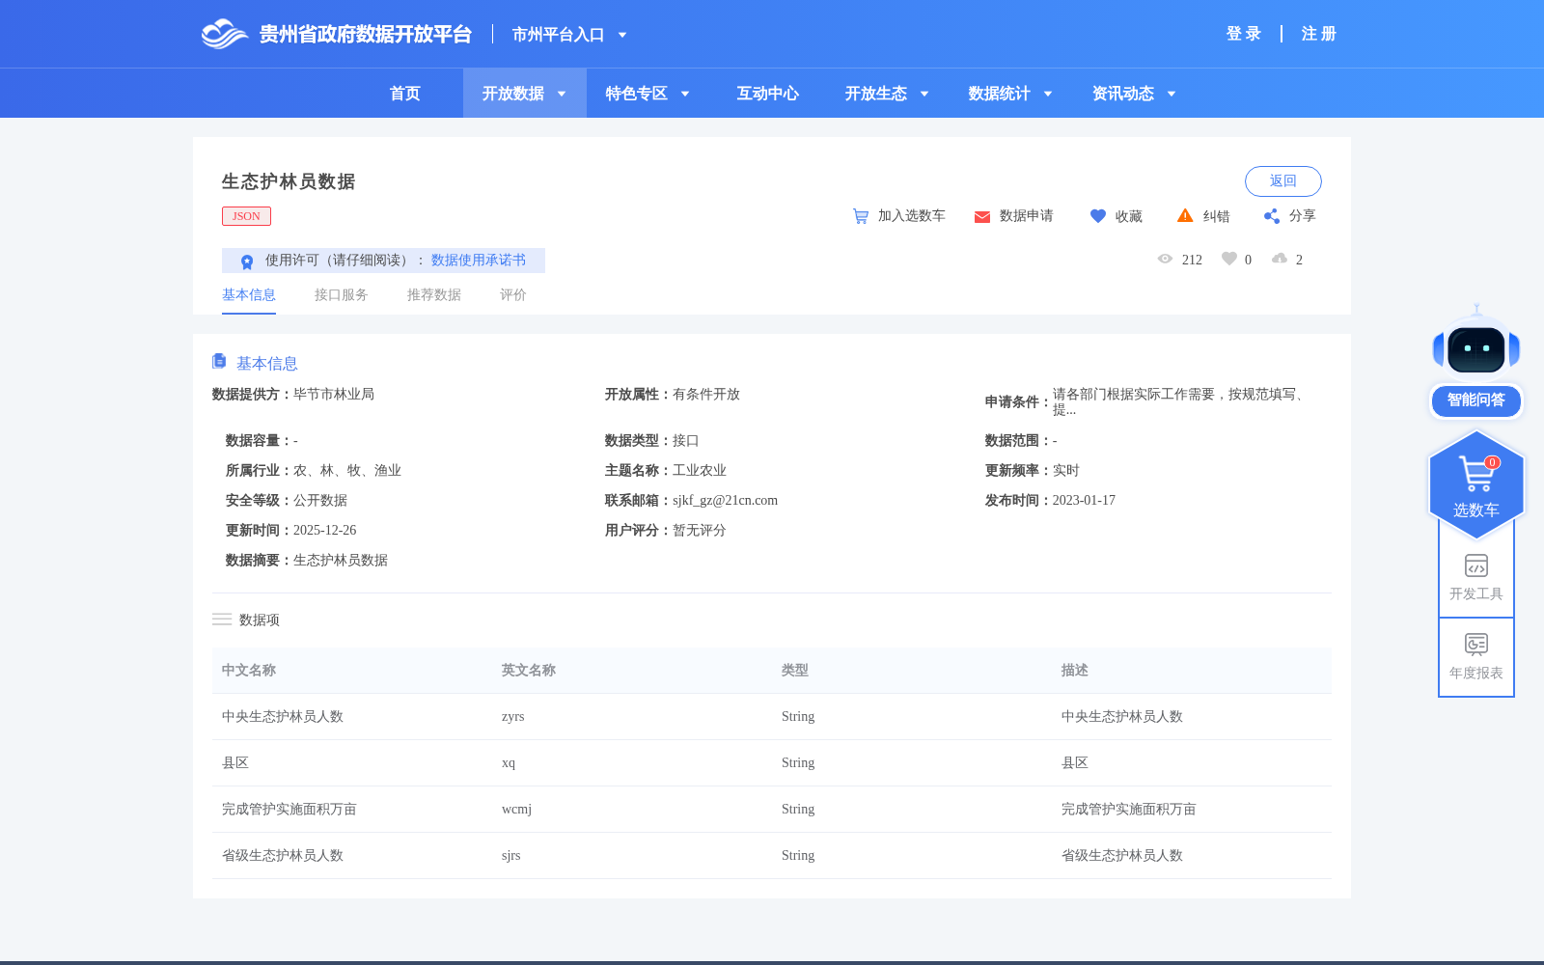
Task: Open the 特色专区 navigation item
Action: (637, 94)
